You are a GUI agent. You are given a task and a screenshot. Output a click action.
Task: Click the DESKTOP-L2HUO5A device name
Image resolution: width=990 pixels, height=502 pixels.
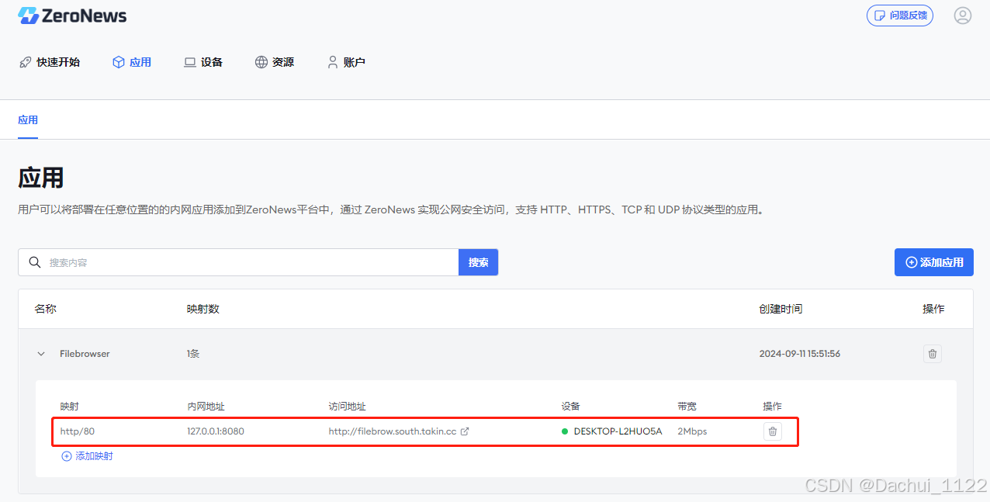[x=618, y=431]
